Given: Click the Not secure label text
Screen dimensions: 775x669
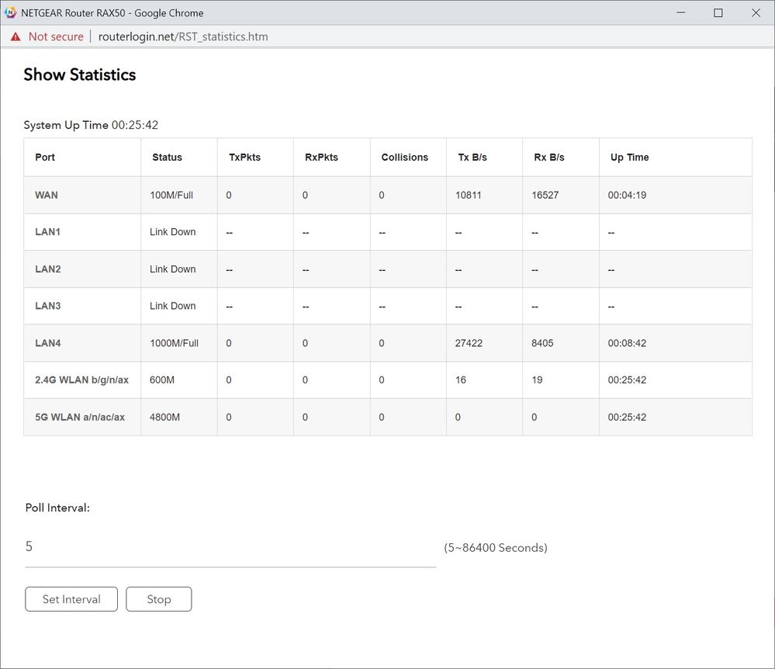Looking at the screenshot, I should pos(56,36).
